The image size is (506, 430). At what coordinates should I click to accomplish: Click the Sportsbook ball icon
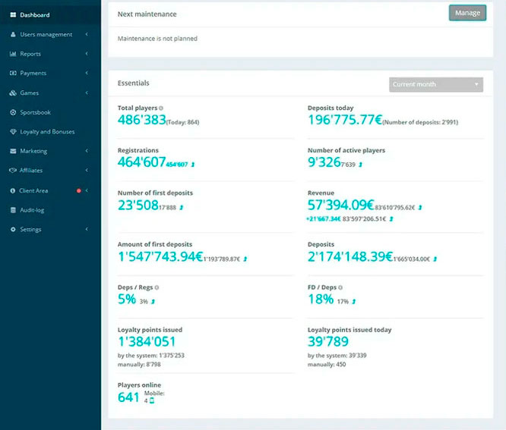point(13,112)
